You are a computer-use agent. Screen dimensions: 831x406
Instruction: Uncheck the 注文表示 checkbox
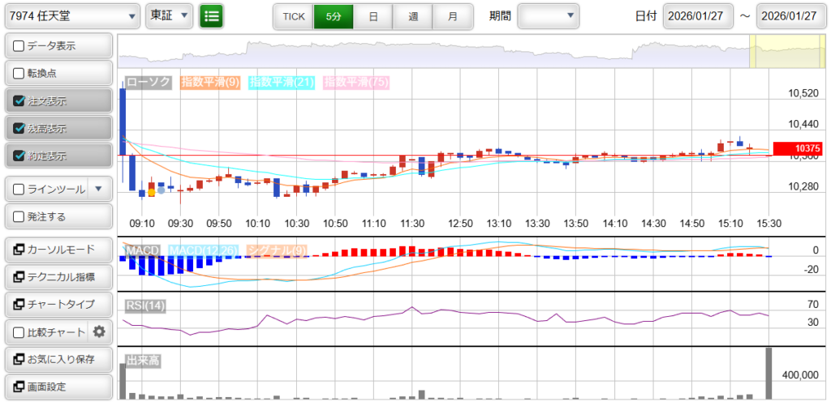coord(19,101)
